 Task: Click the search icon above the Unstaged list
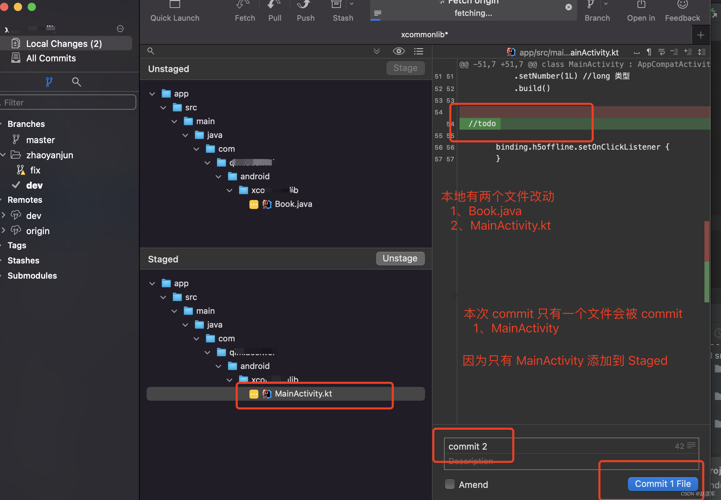pyautogui.click(x=151, y=51)
